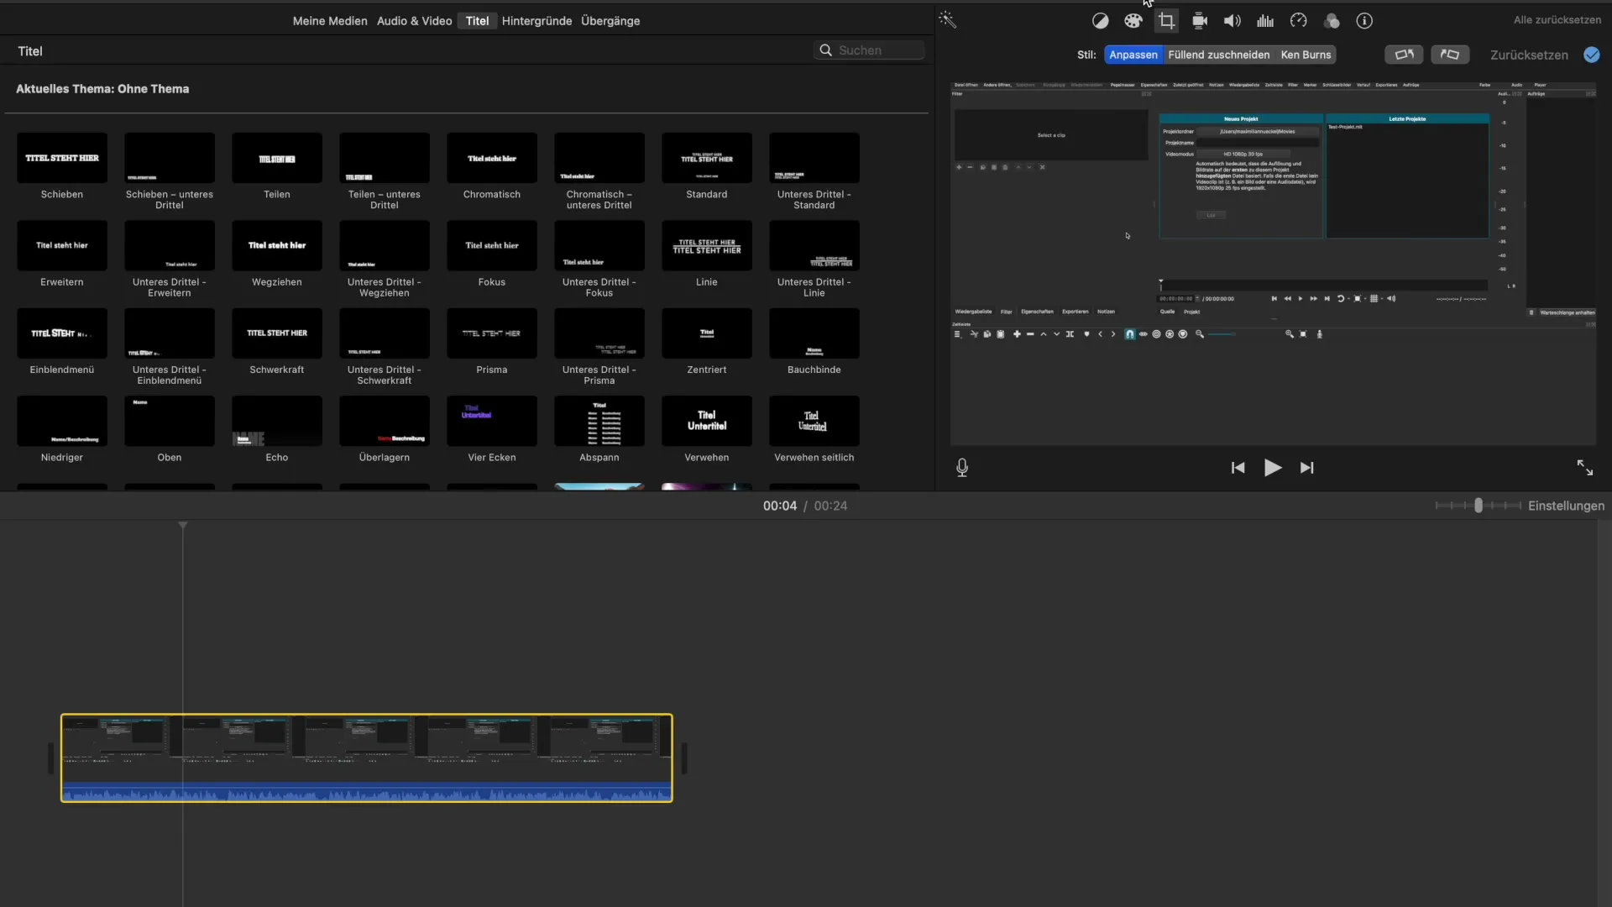Open the color balance adjustment icon
1612x907 pixels.
(1100, 21)
